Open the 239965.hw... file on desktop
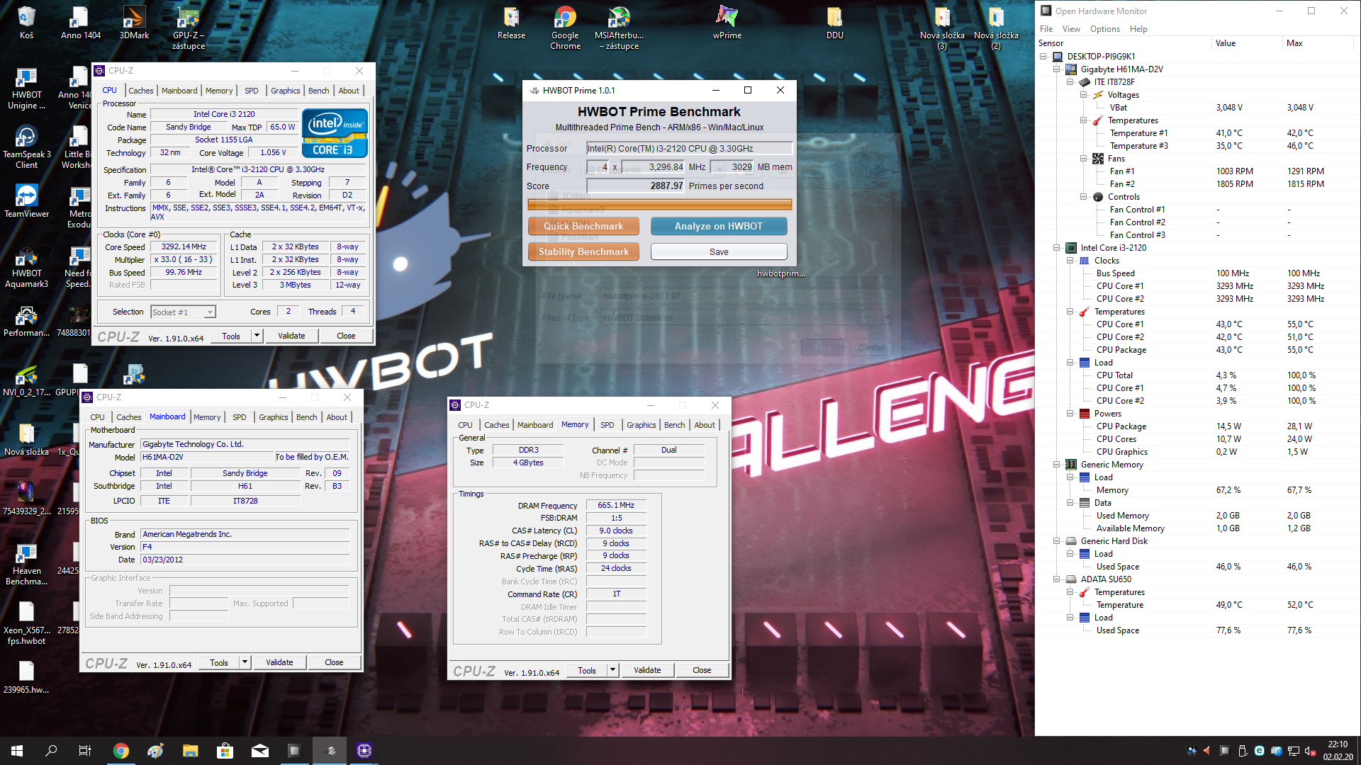Viewport: 1361px width, 765px height. pyautogui.click(x=26, y=677)
